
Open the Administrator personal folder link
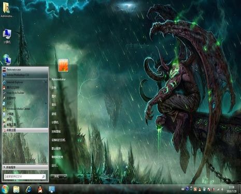(x=59, y=80)
